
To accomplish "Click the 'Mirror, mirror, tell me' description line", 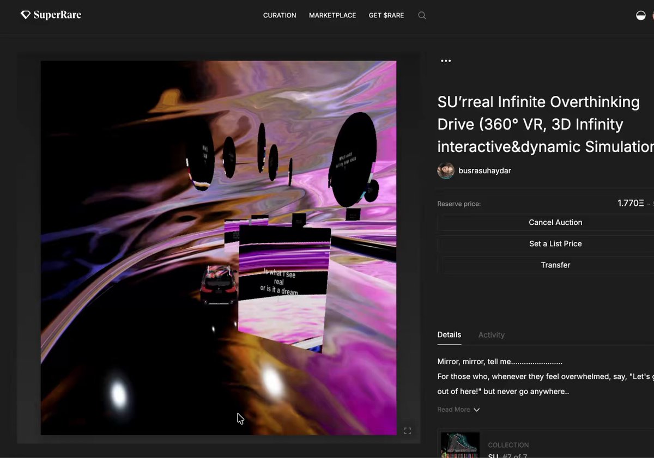I will (500, 362).
